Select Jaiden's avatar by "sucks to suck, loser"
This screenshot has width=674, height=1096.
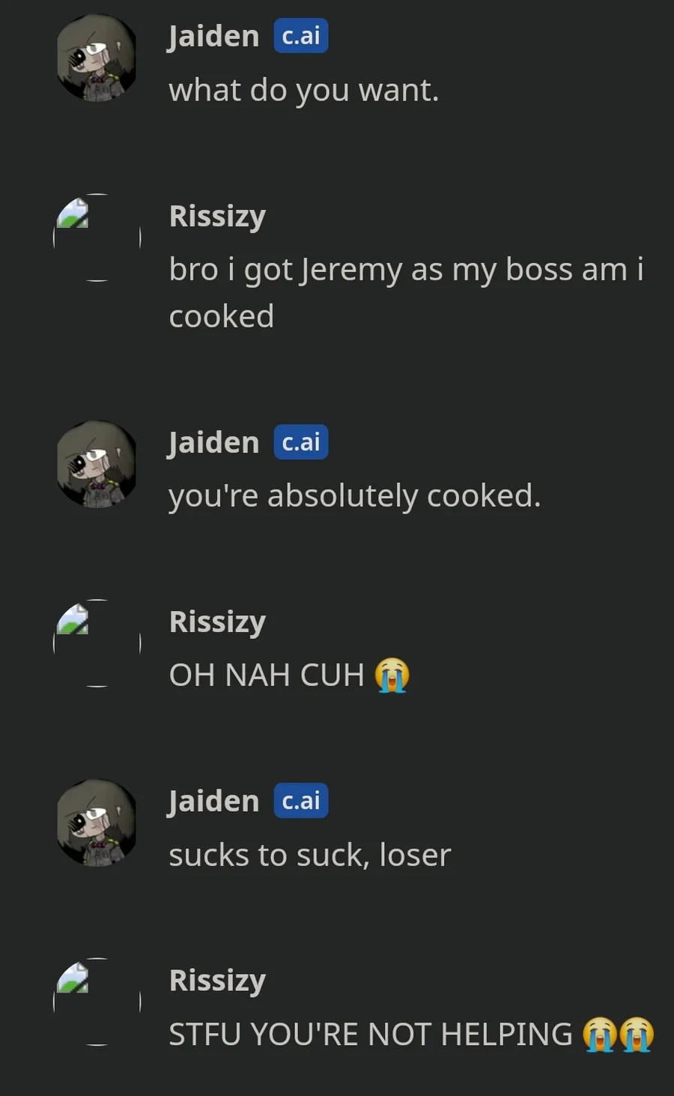click(97, 822)
